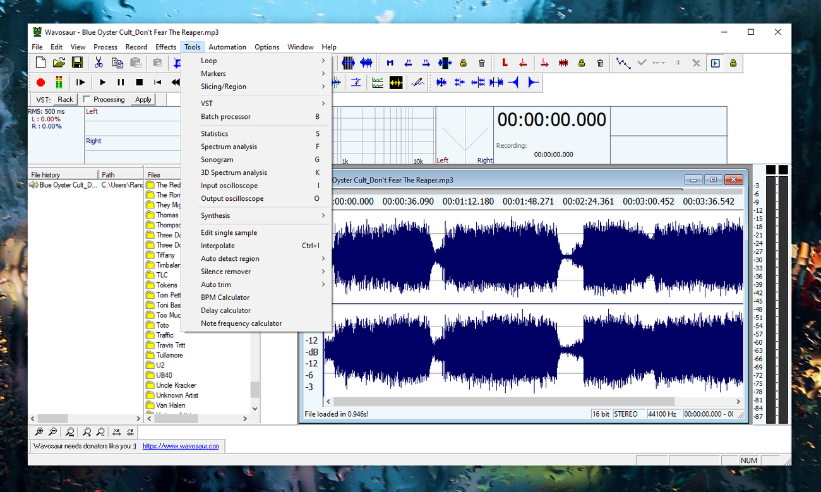Click the folder list vertical scrollbar thumb

click(x=255, y=390)
